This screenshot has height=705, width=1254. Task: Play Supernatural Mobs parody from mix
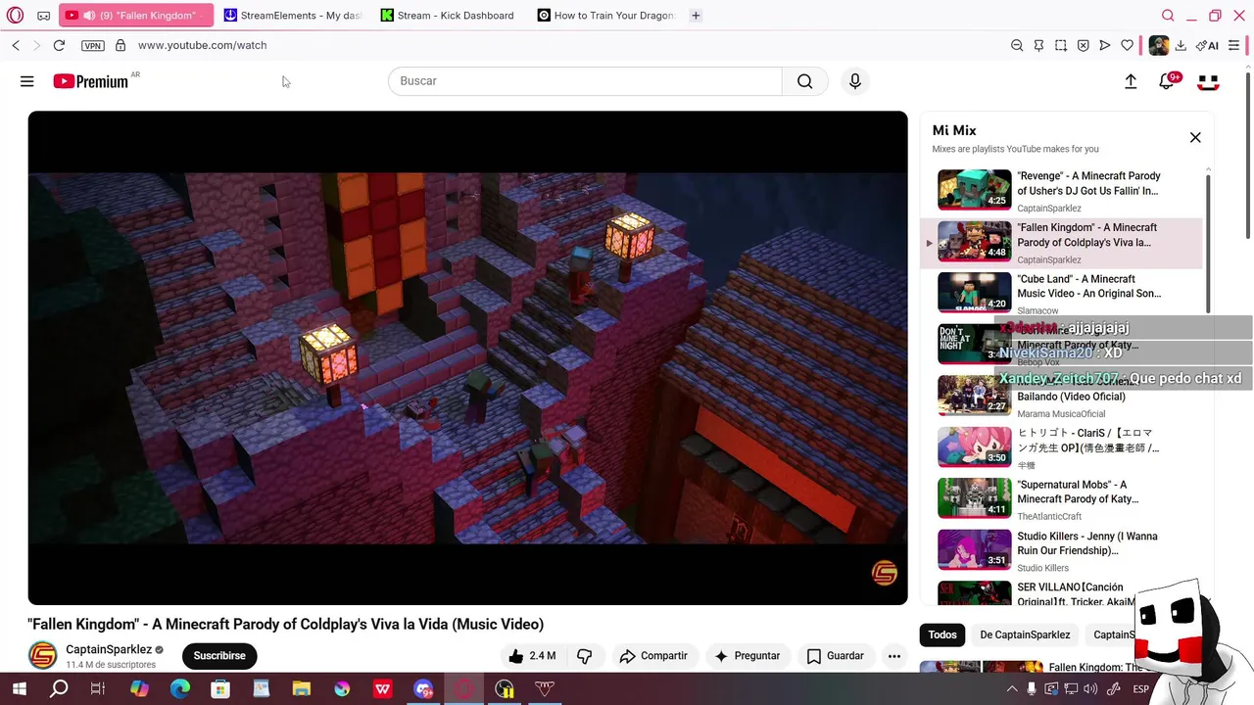point(1062,499)
